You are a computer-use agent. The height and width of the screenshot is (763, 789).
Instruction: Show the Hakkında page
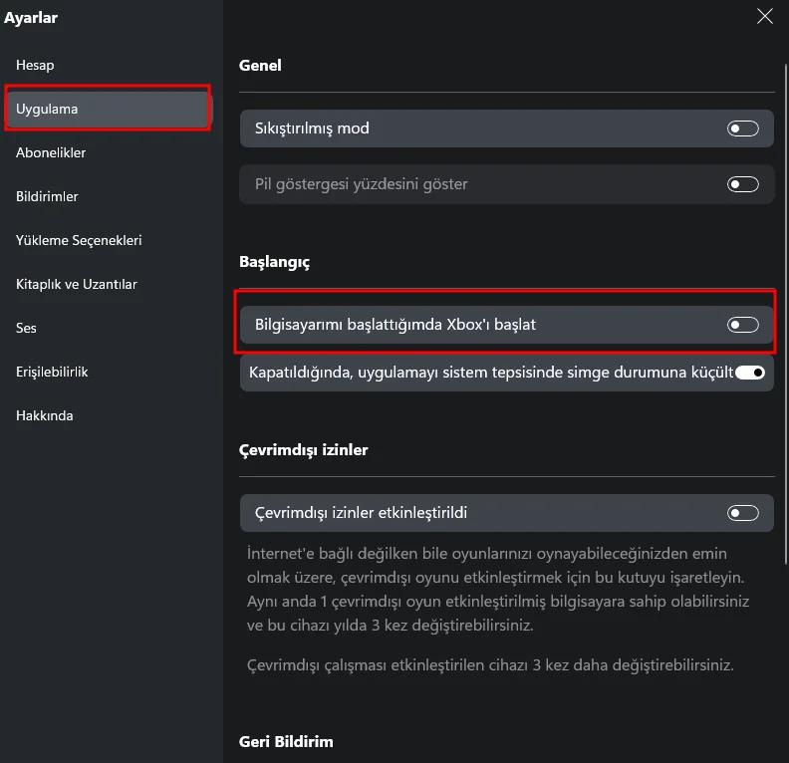point(45,415)
